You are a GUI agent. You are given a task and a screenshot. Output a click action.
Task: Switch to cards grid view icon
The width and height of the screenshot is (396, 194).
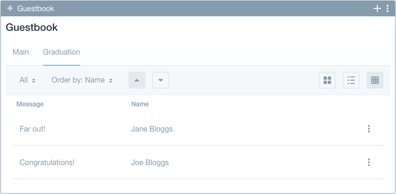click(327, 80)
